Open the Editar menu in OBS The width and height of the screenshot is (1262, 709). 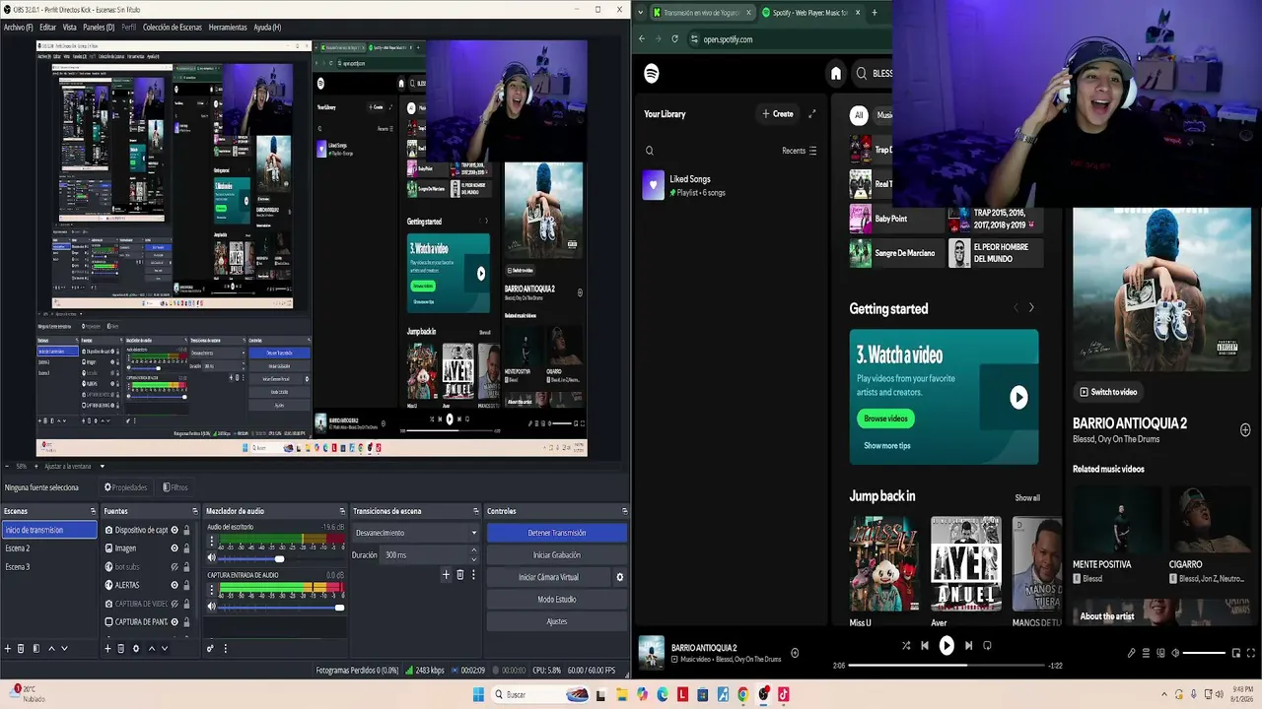(x=47, y=28)
